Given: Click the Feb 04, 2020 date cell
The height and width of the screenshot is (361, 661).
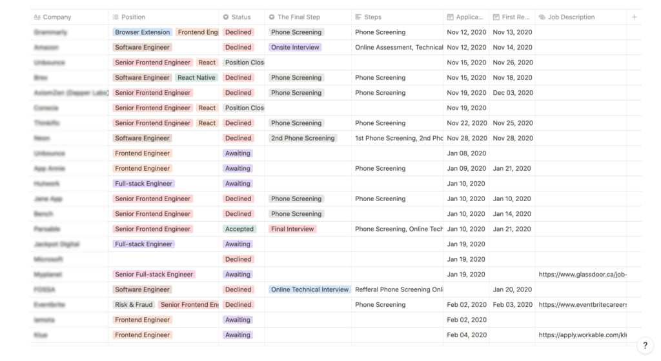Looking at the screenshot, I should pyautogui.click(x=467, y=335).
